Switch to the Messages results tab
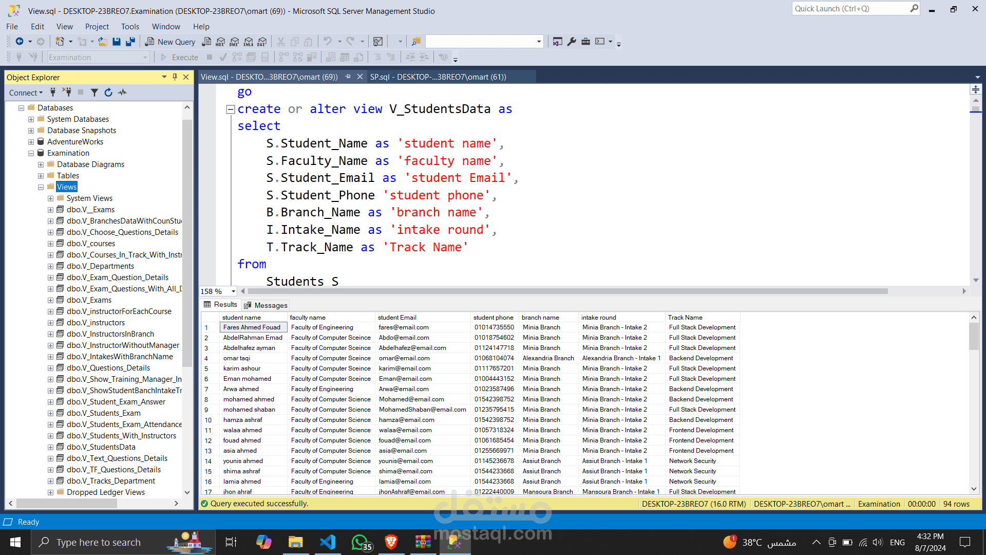The height and width of the screenshot is (555, 986). pos(266,305)
